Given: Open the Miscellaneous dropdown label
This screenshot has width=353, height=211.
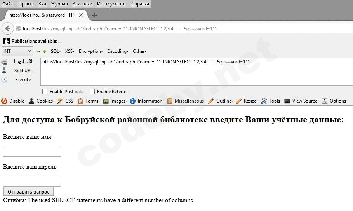Looking at the screenshot, I should [x=190, y=101].
